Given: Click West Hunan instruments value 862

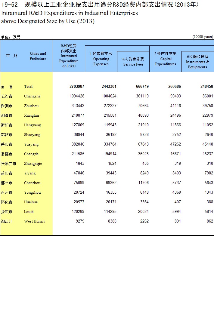Looking at the screenshot, I should (210, 221).
